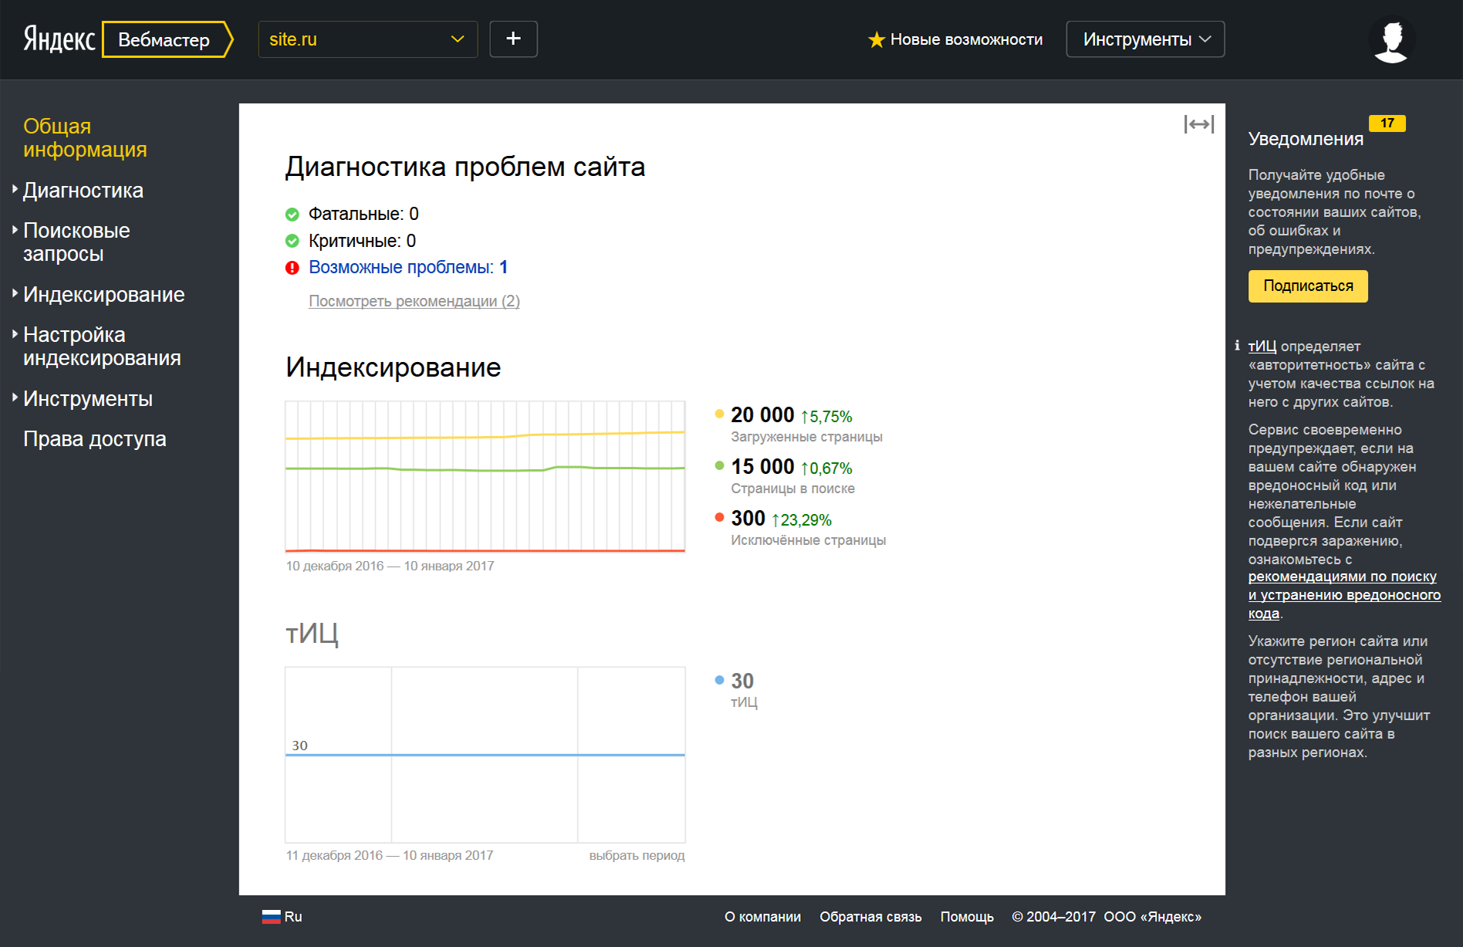Click the indexing history chart
Viewport: 1463px width, 947px height.
coord(485,476)
